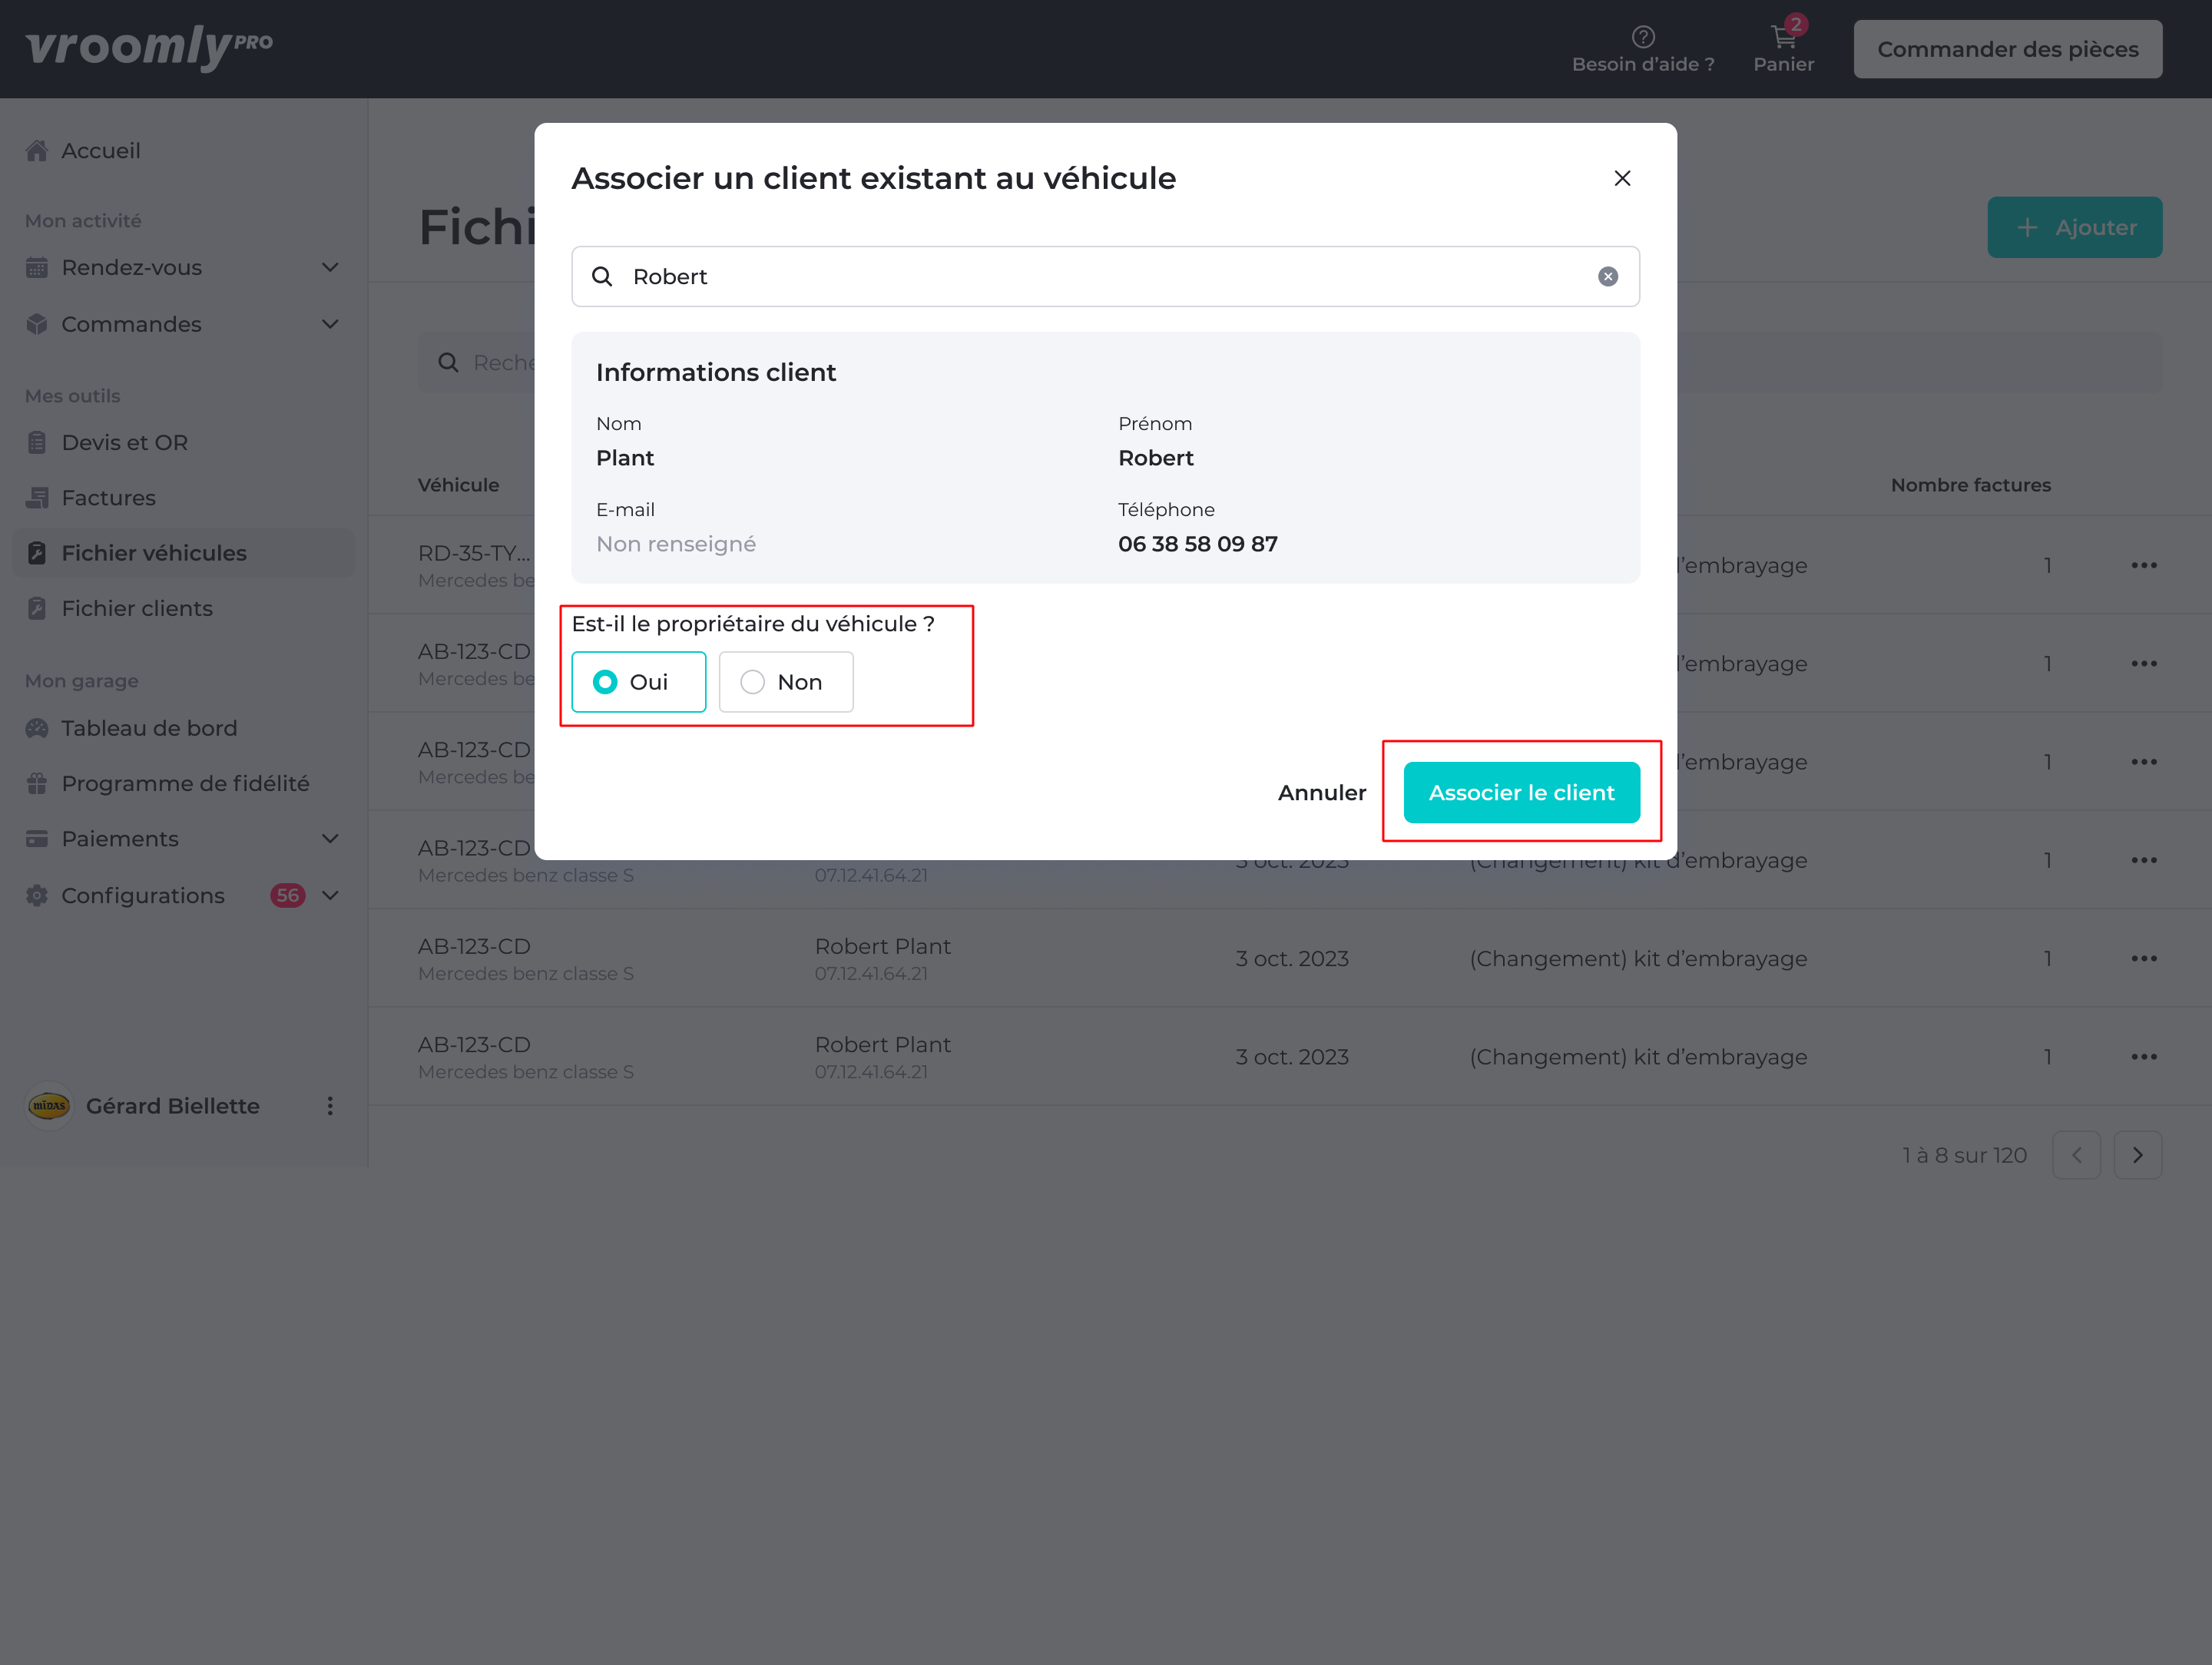Expand the Configurations section

click(x=330, y=896)
